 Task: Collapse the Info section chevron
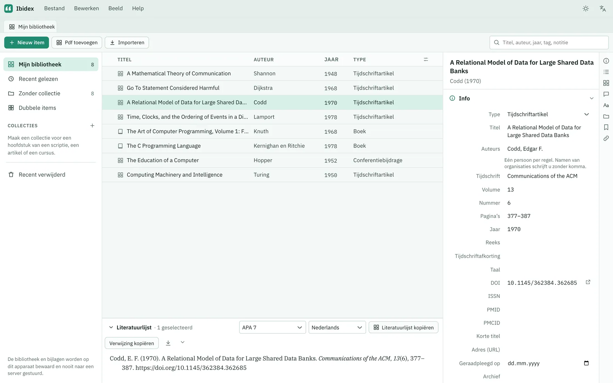(x=592, y=98)
